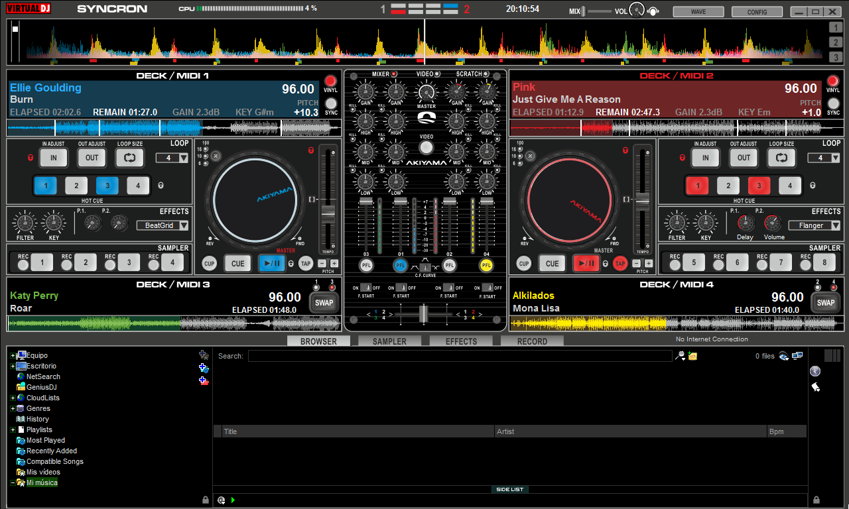Click the headphone icon in top bar
This screenshot has height=509, width=849.
(x=653, y=11)
